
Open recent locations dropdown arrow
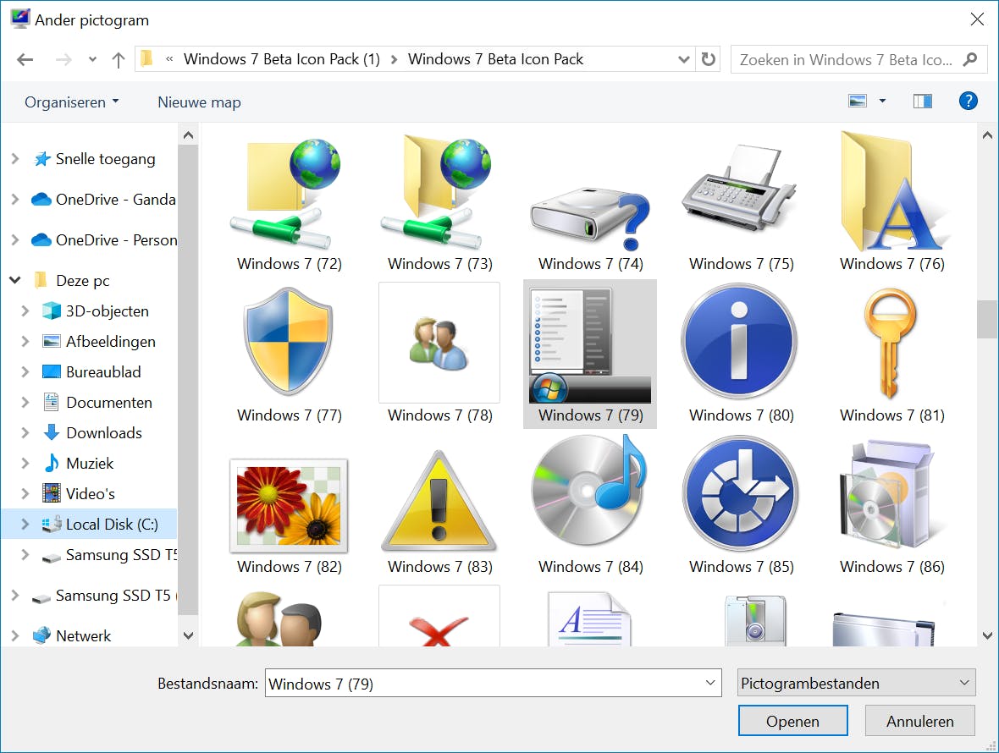(93, 60)
